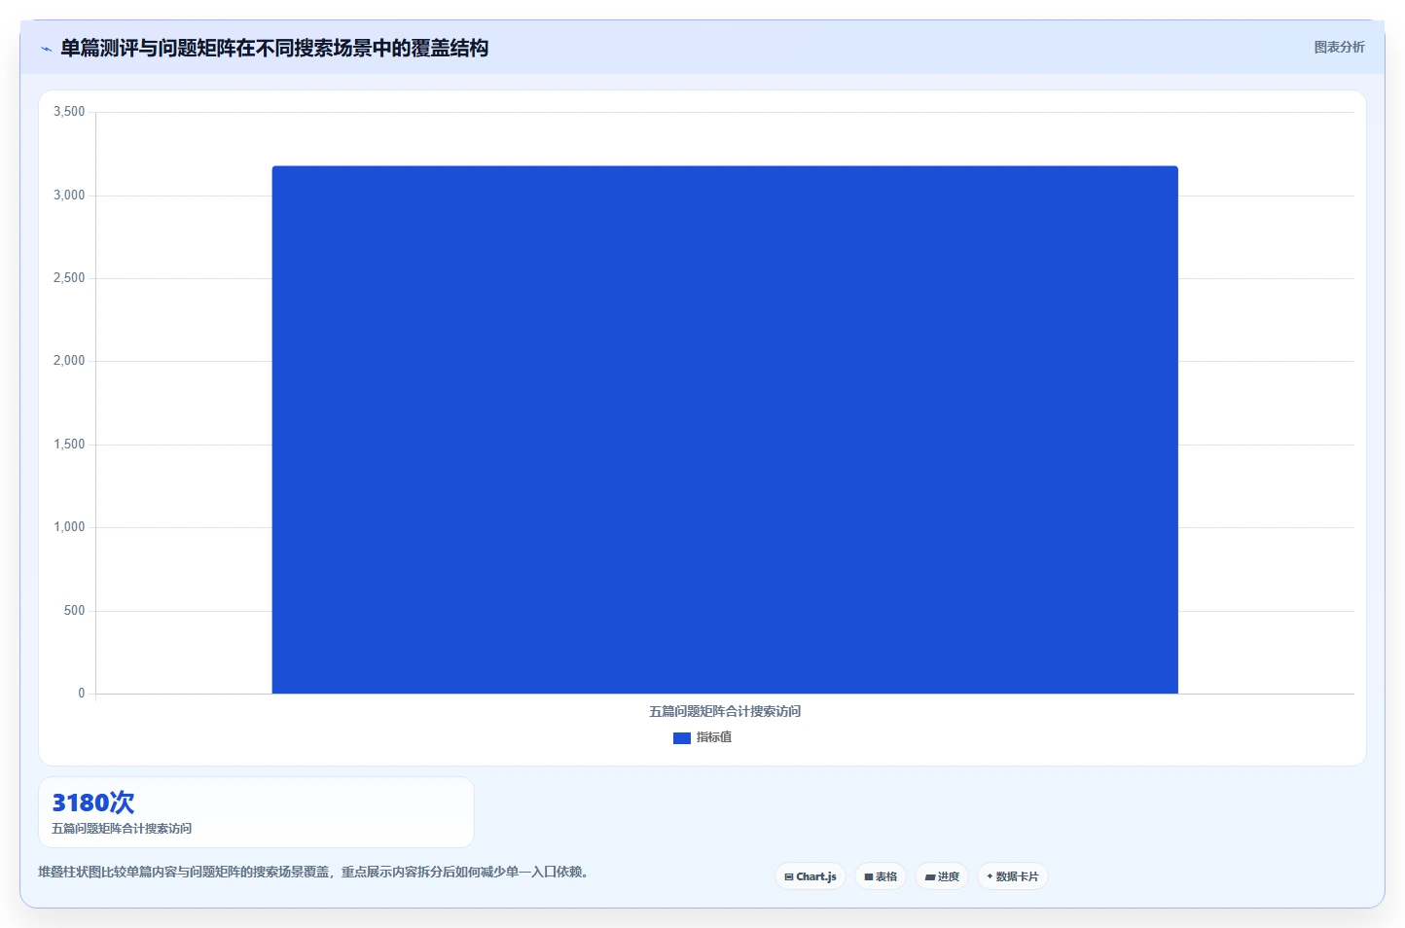Image resolution: width=1405 pixels, height=928 pixels.
Task: Click the x-axis label 五篇问题矩阵合计搜索访问
Action: (x=725, y=711)
